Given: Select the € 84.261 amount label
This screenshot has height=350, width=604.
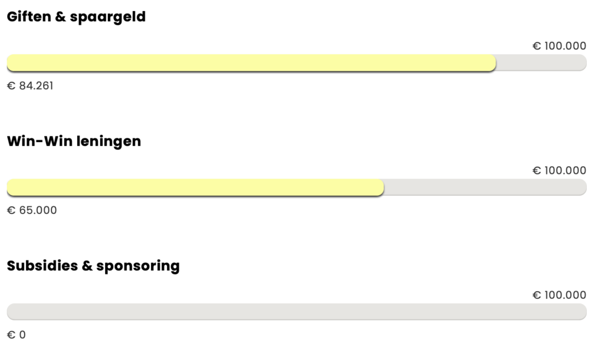Looking at the screenshot, I should coord(30,86).
